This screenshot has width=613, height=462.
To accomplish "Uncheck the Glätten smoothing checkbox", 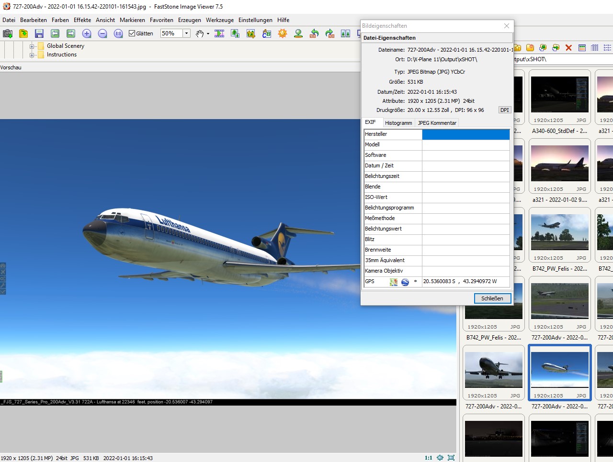I will pyautogui.click(x=132, y=33).
